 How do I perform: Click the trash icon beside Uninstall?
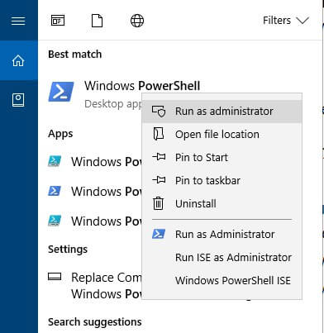pyautogui.click(x=159, y=203)
